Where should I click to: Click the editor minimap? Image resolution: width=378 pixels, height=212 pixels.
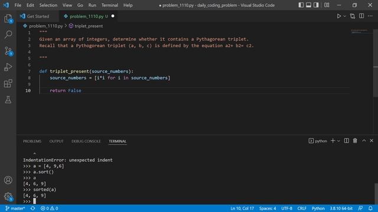360,31
